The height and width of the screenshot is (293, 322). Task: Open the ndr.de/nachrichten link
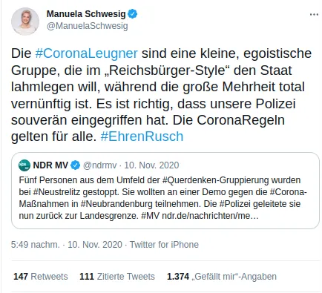point(210,216)
